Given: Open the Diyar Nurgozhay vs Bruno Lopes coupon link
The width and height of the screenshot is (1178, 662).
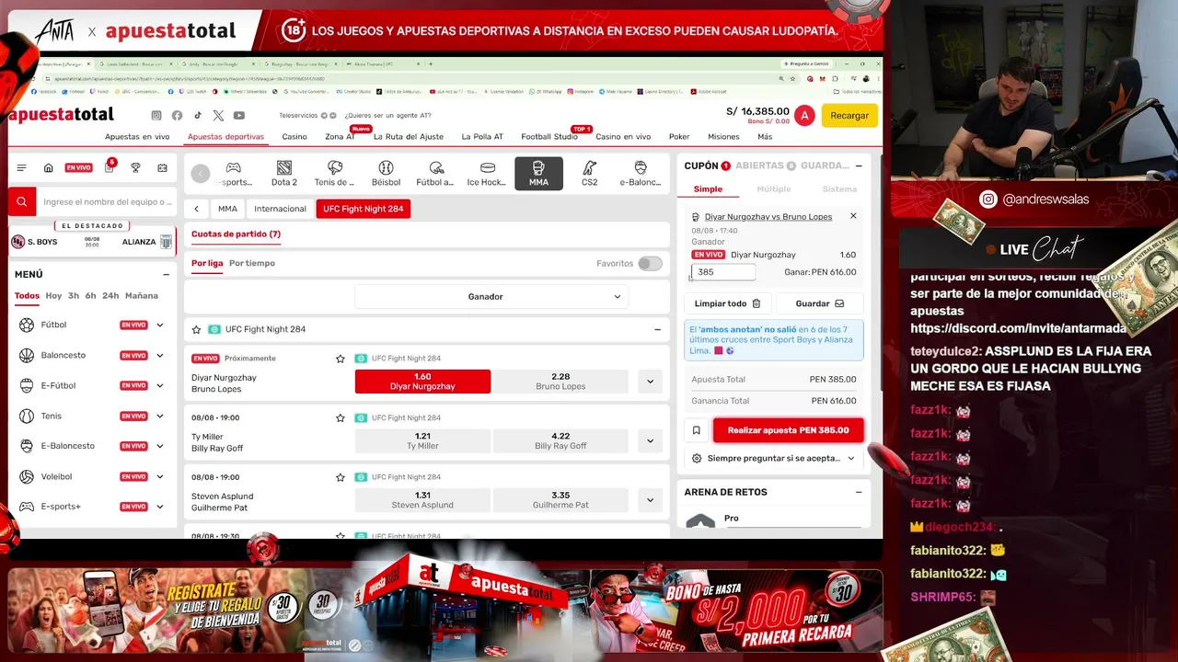Looking at the screenshot, I should [768, 217].
